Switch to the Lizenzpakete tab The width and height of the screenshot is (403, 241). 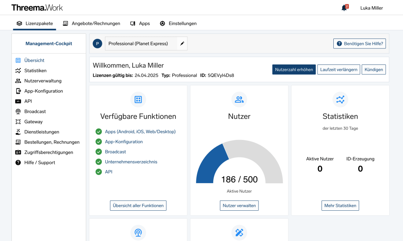(x=35, y=23)
